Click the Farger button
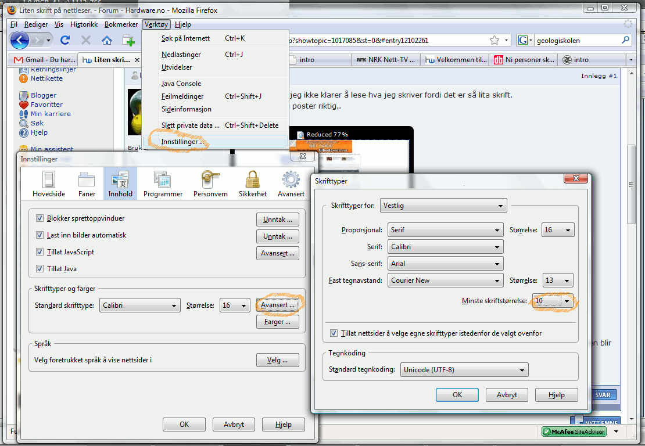Image resolution: width=645 pixels, height=446 pixels. click(x=278, y=322)
